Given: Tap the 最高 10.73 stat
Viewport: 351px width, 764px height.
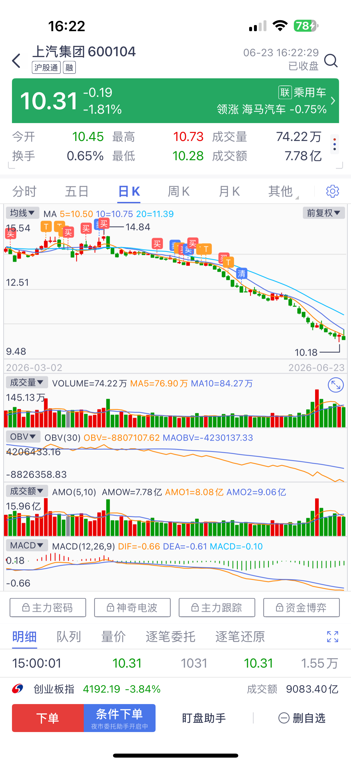Looking at the screenshot, I should tap(158, 137).
